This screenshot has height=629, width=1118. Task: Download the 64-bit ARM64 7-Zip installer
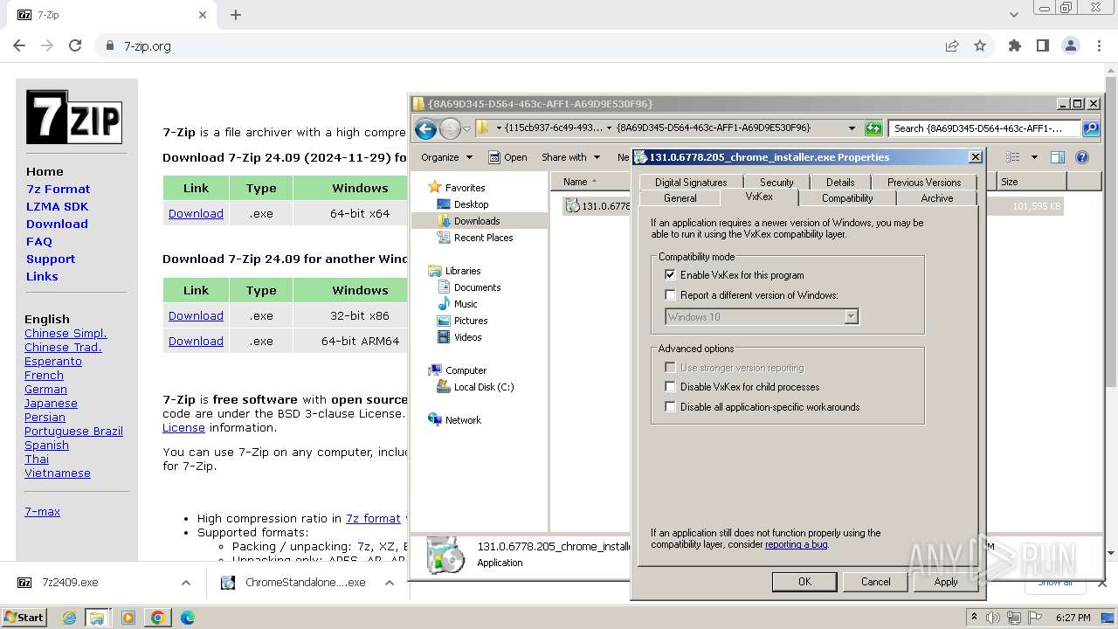196,341
